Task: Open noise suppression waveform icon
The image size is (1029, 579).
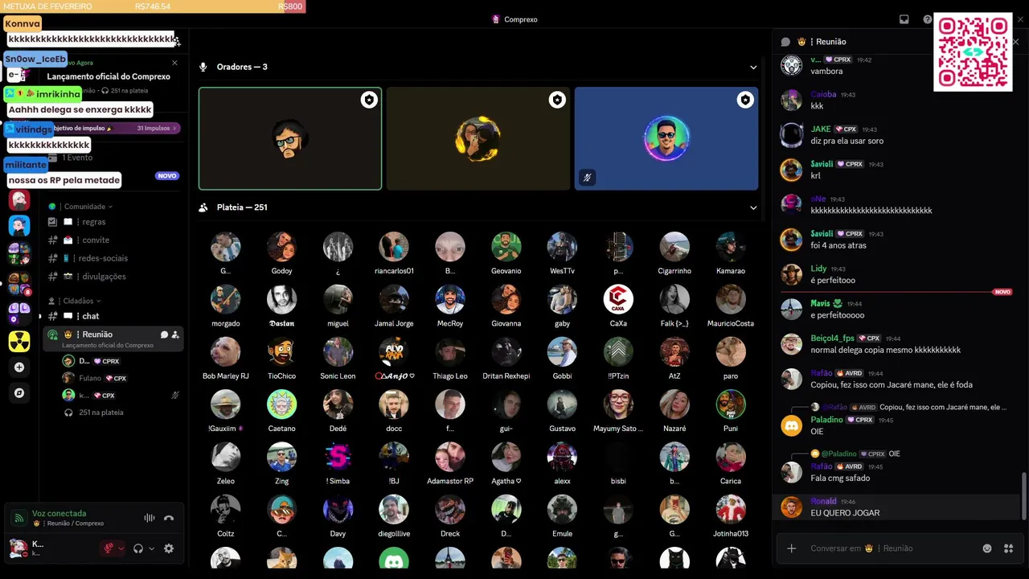Action: point(149,519)
